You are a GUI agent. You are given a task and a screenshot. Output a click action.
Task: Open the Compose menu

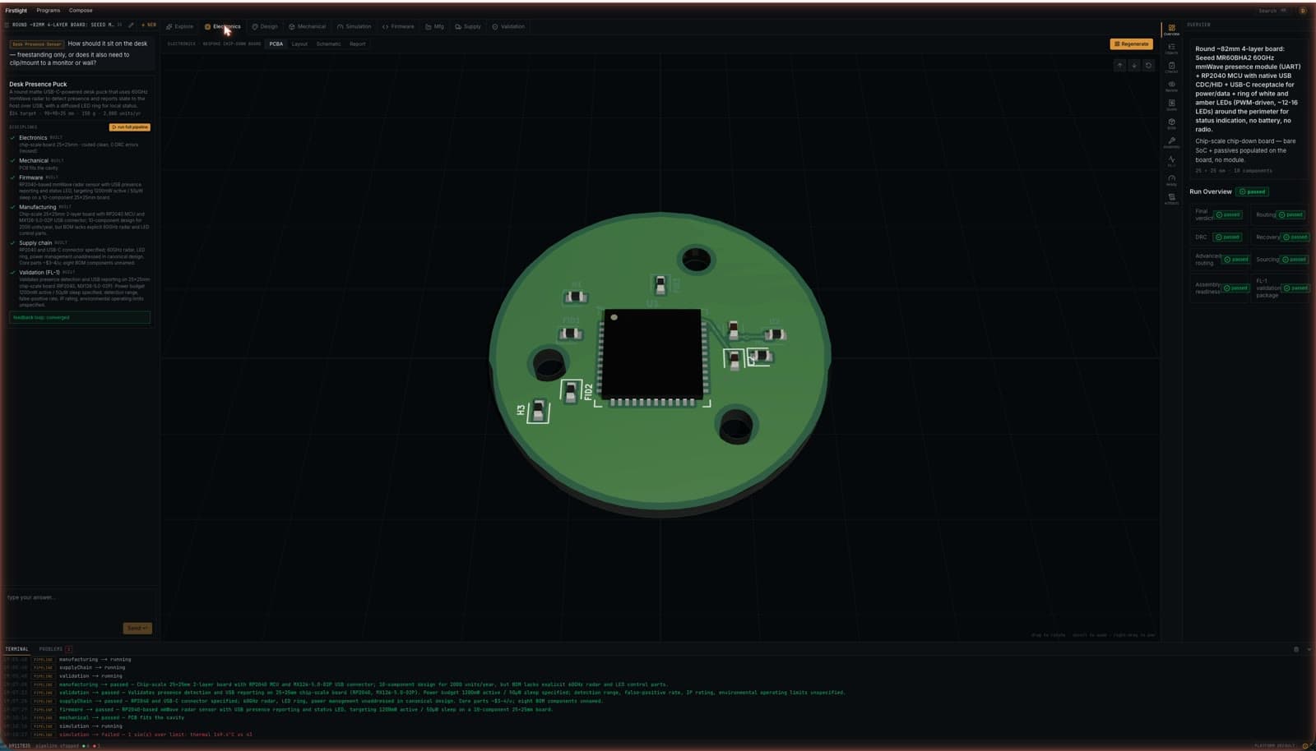point(81,11)
